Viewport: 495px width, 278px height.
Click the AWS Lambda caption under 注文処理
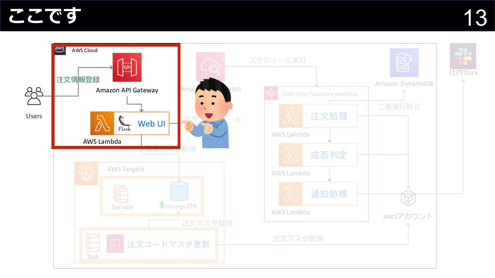coord(291,134)
